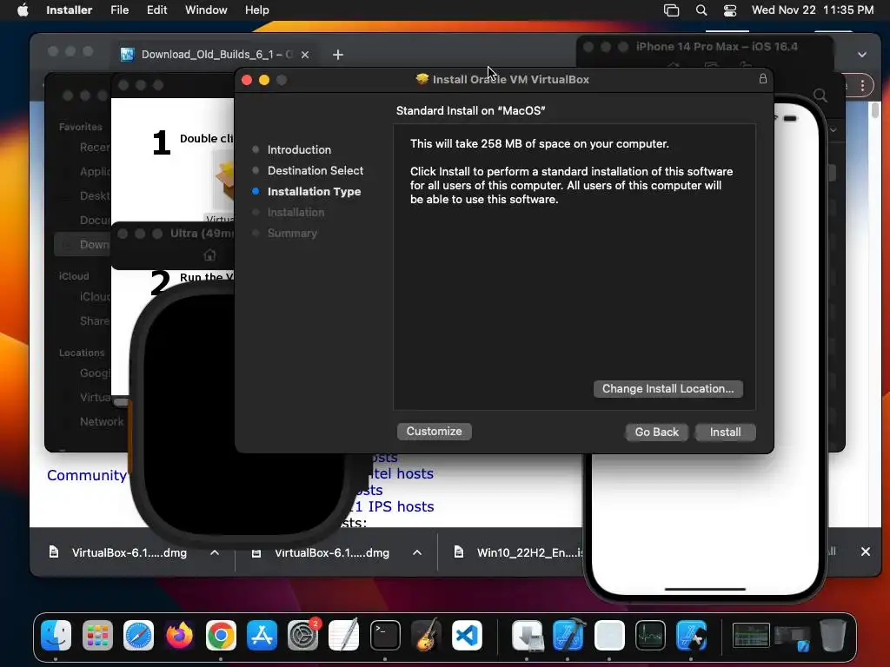Screen dimensions: 890x667
Task: Click Change Install Location button
Action: tap(668, 389)
